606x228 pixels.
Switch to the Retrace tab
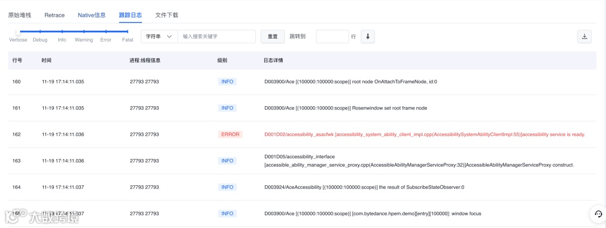(54, 15)
